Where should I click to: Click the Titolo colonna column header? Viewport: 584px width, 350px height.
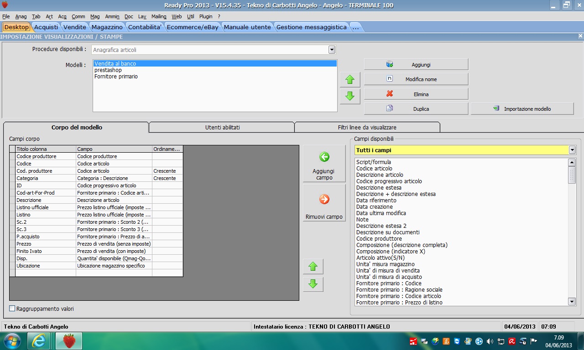[46, 149]
